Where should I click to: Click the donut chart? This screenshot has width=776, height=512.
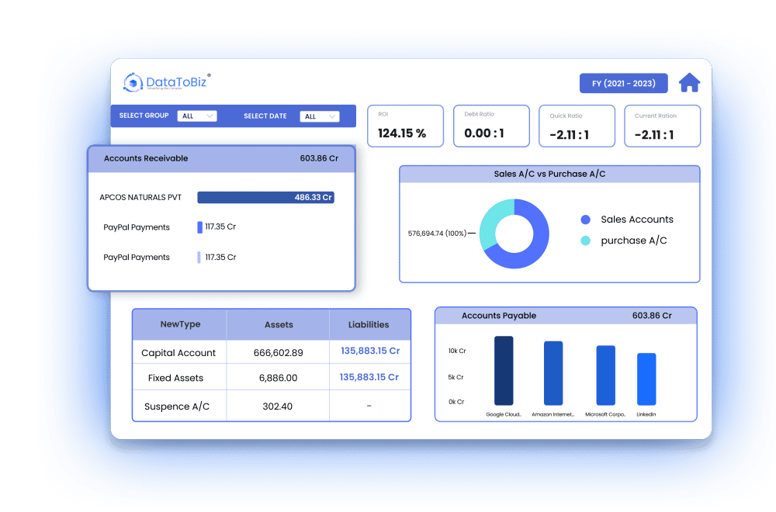[x=514, y=234]
